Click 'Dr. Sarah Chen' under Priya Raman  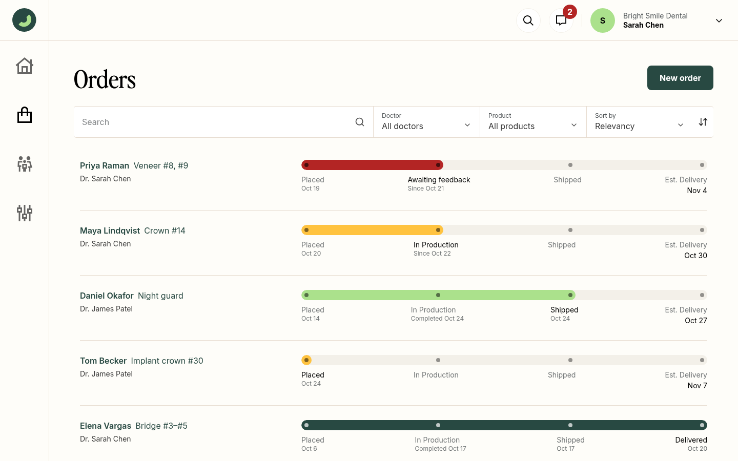[105, 179]
